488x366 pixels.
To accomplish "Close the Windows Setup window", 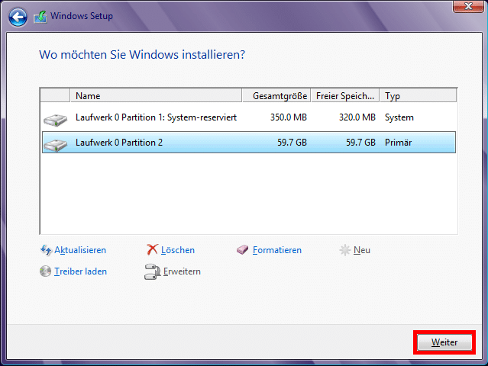I will (x=468, y=6).
